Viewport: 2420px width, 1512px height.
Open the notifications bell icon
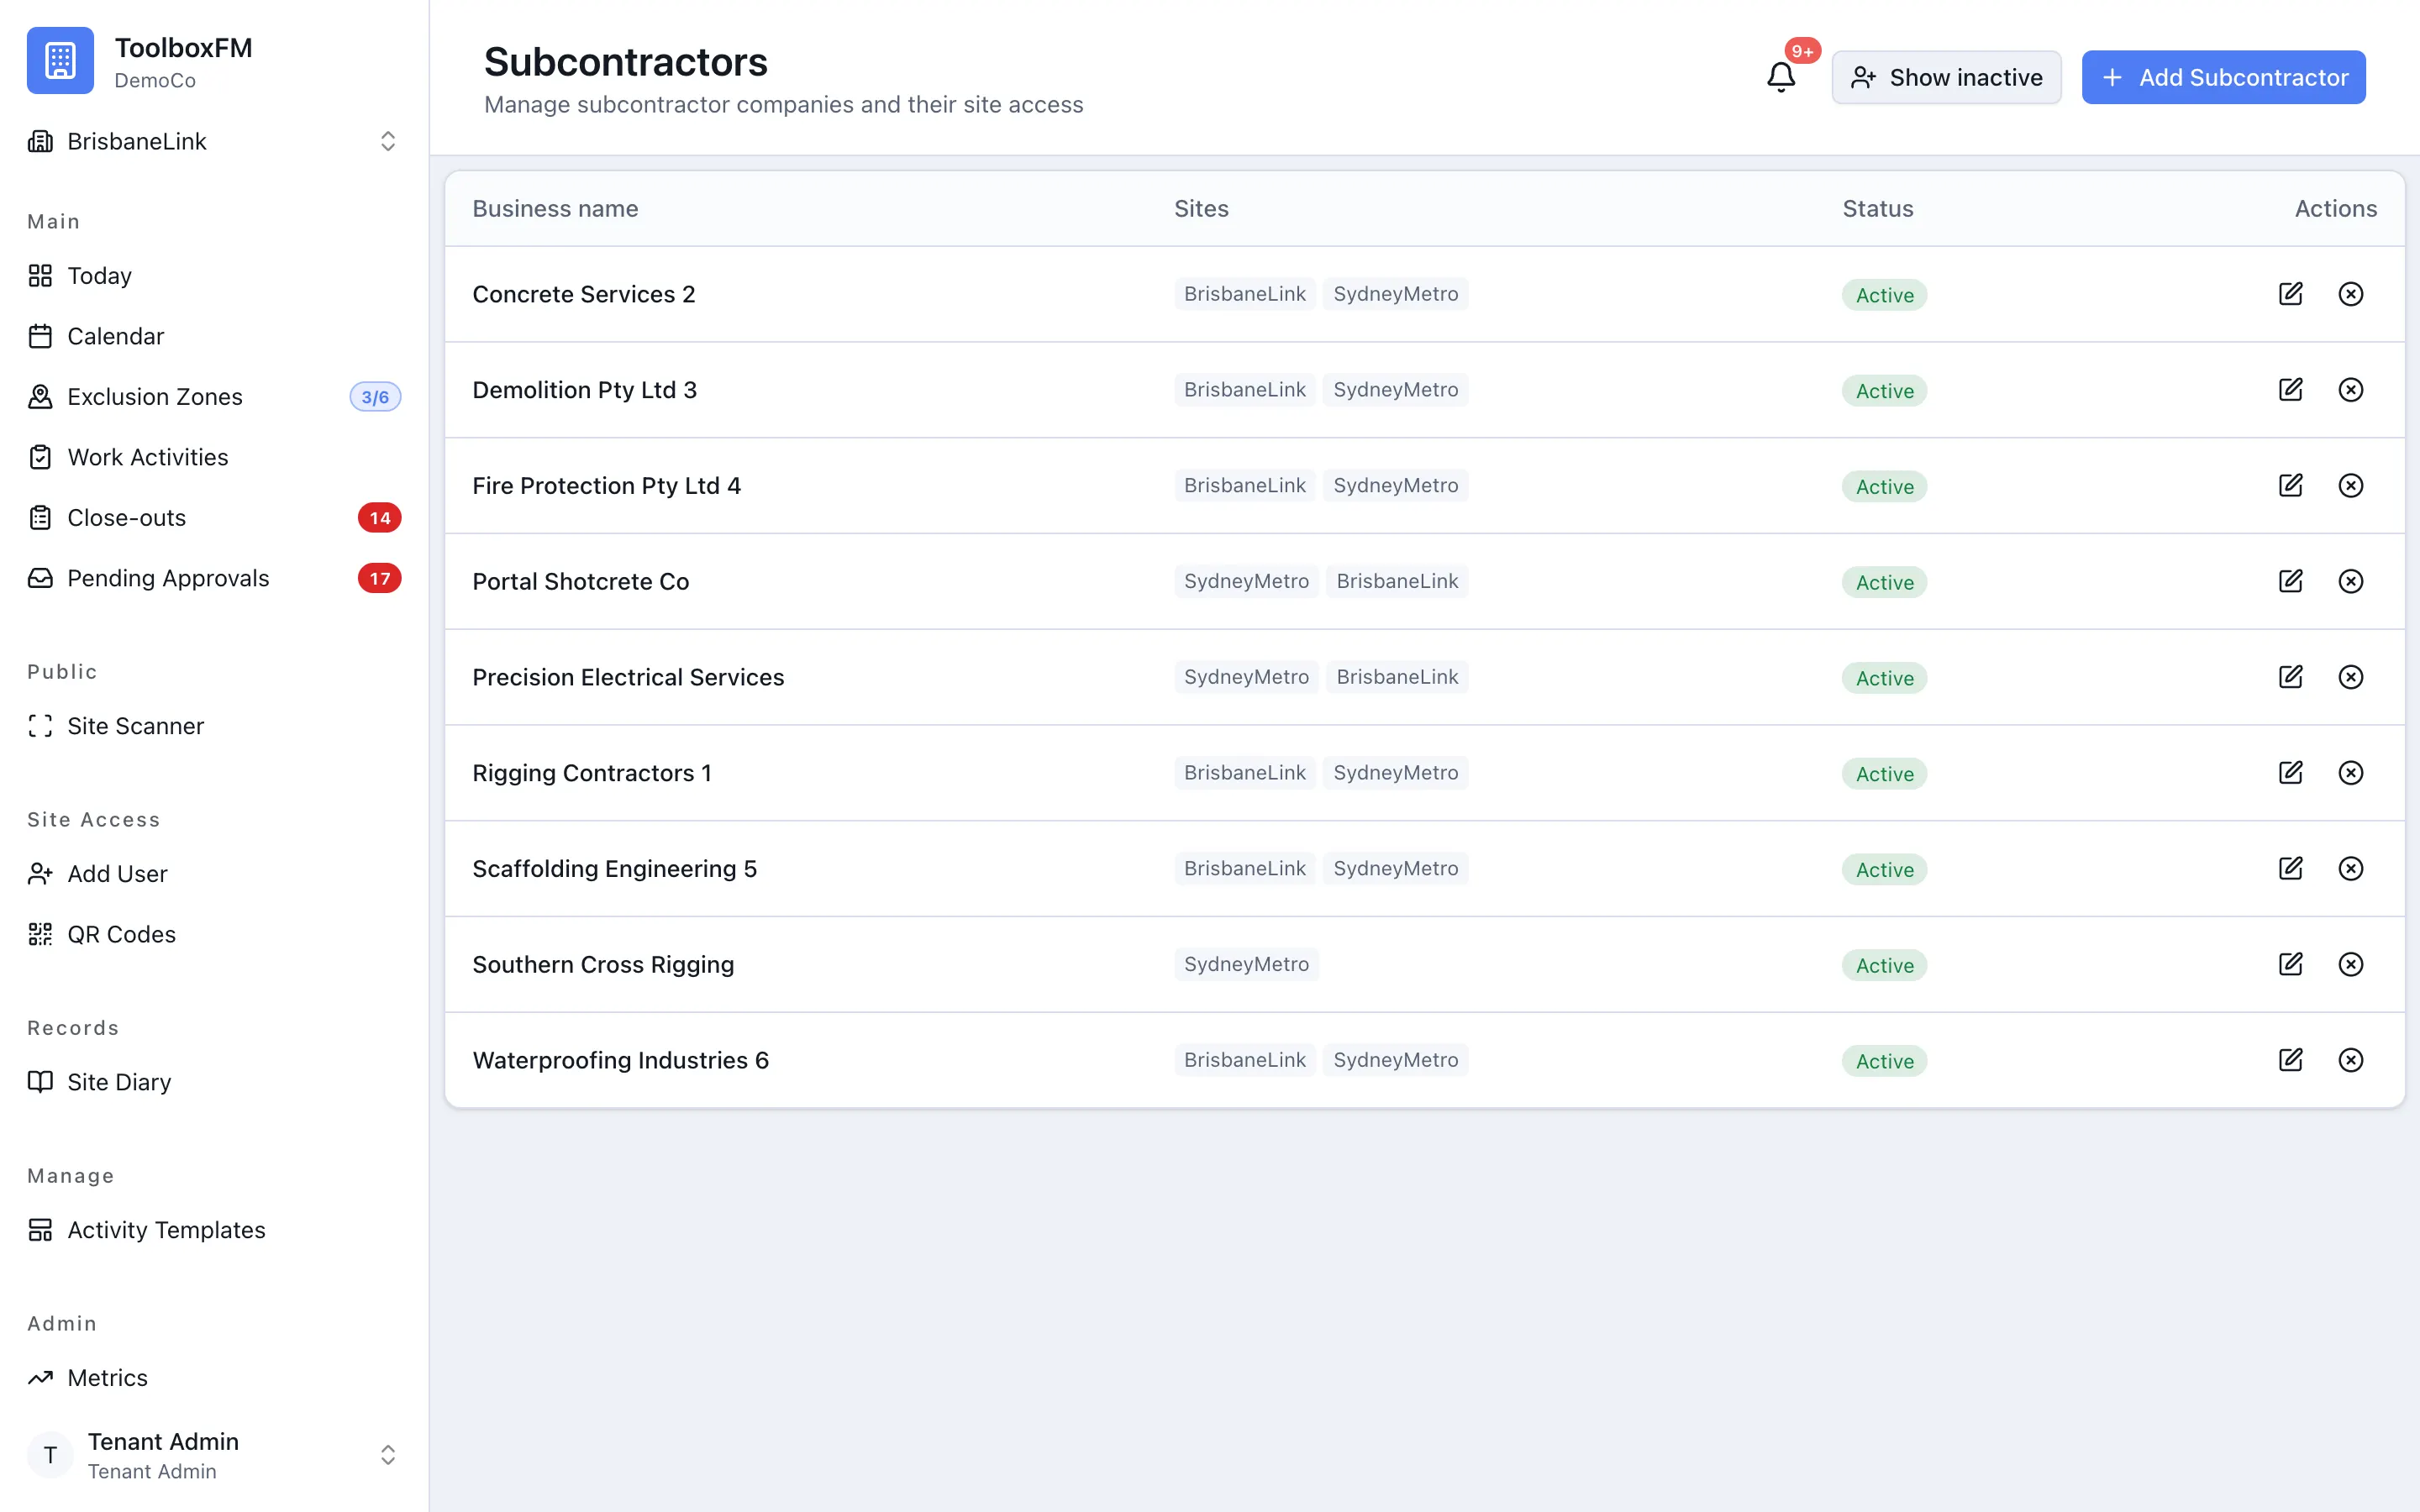click(1781, 77)
